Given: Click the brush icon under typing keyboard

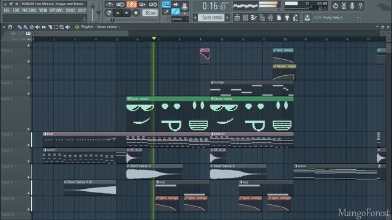Looking at the screenshot, I should (x=166, y=11).
